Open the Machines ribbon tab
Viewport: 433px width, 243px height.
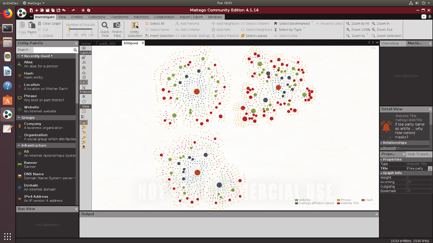(x=141, y=17)
